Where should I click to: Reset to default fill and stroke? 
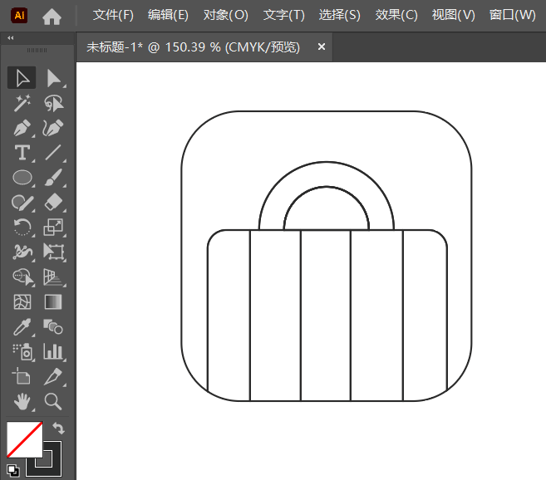(x=12, y=471)
